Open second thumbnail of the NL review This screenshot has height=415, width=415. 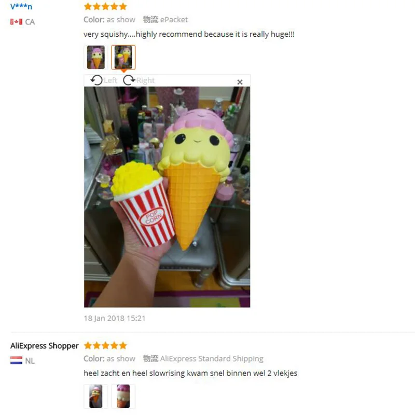(123, 396)
